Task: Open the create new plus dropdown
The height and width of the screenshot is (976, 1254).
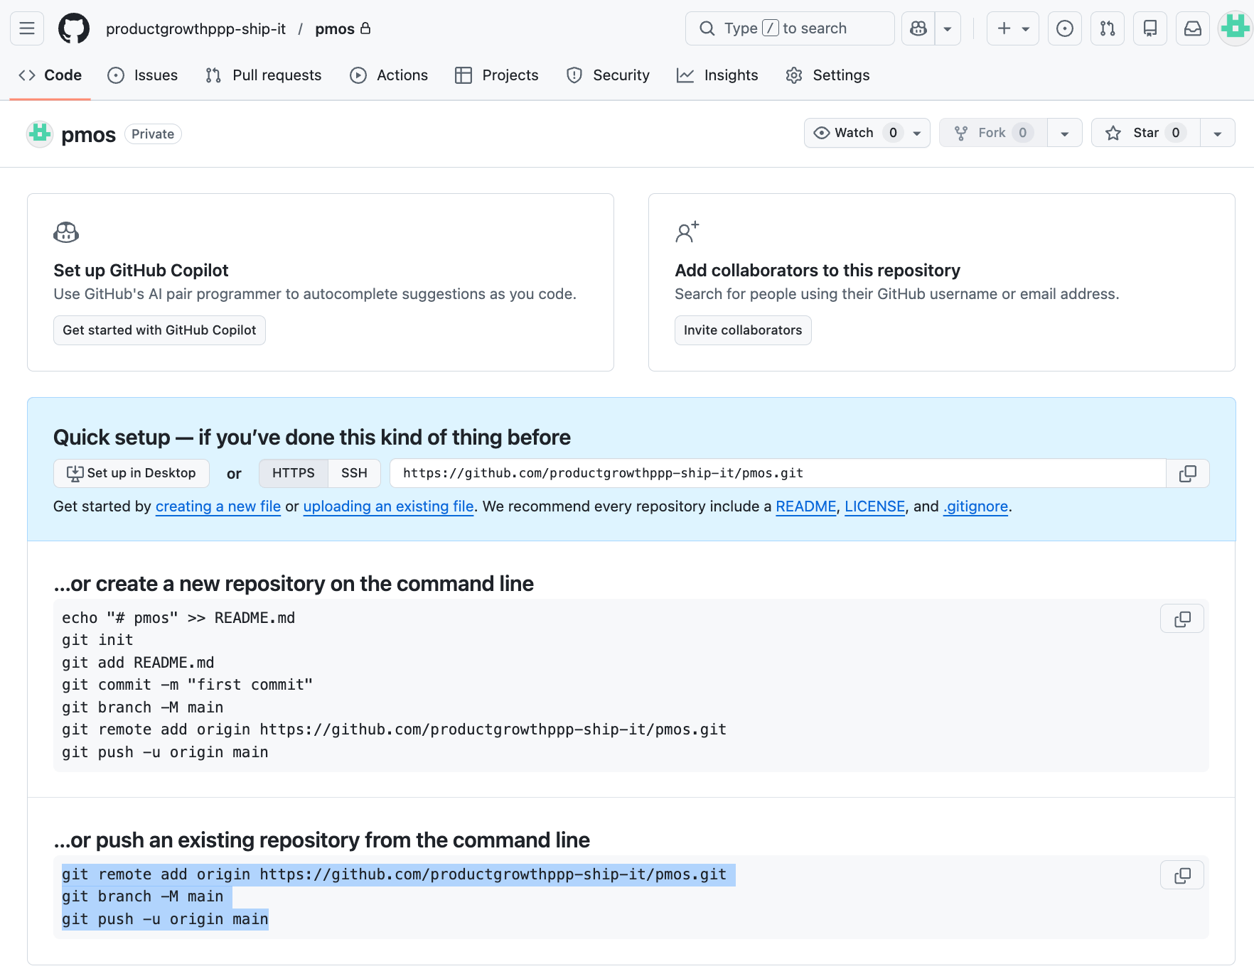Action: pos(1013,28)
